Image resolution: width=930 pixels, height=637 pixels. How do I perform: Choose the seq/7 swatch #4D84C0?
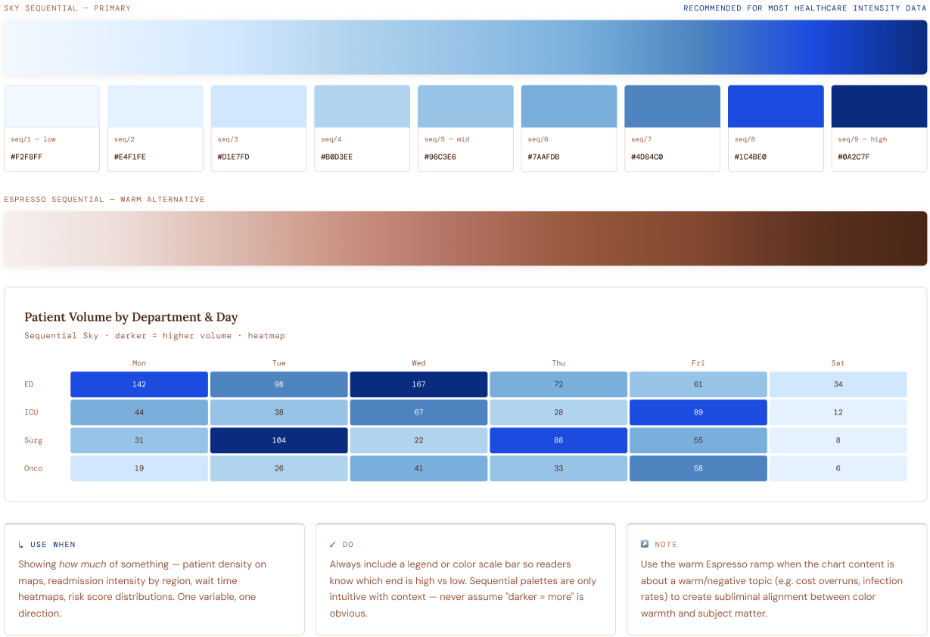tap(672, 128)
